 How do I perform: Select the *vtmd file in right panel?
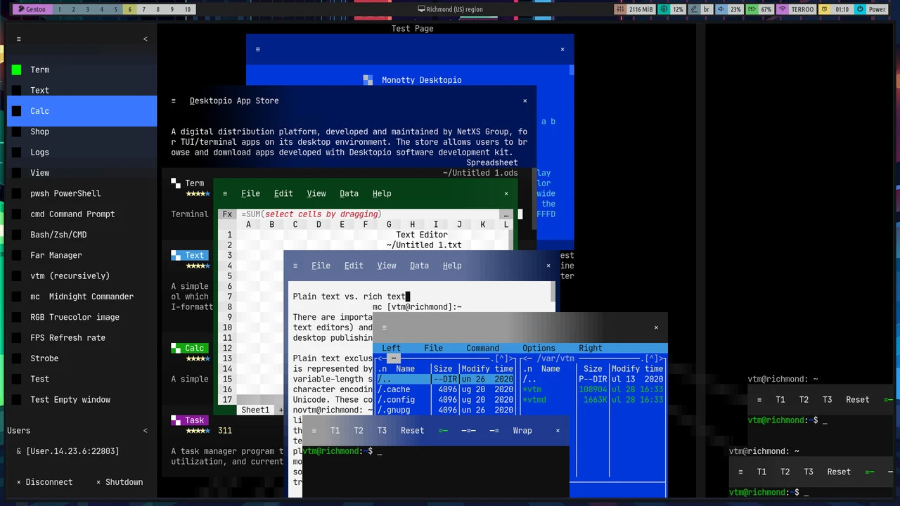[592, 400]
